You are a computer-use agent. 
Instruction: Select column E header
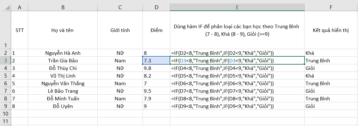[237, 7]
